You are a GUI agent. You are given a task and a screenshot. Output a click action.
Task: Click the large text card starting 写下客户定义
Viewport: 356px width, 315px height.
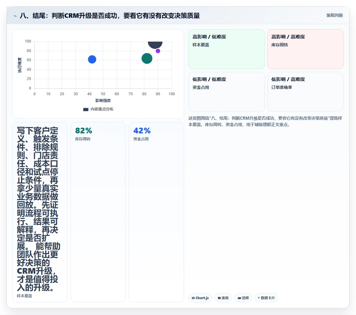pos(40,212)
